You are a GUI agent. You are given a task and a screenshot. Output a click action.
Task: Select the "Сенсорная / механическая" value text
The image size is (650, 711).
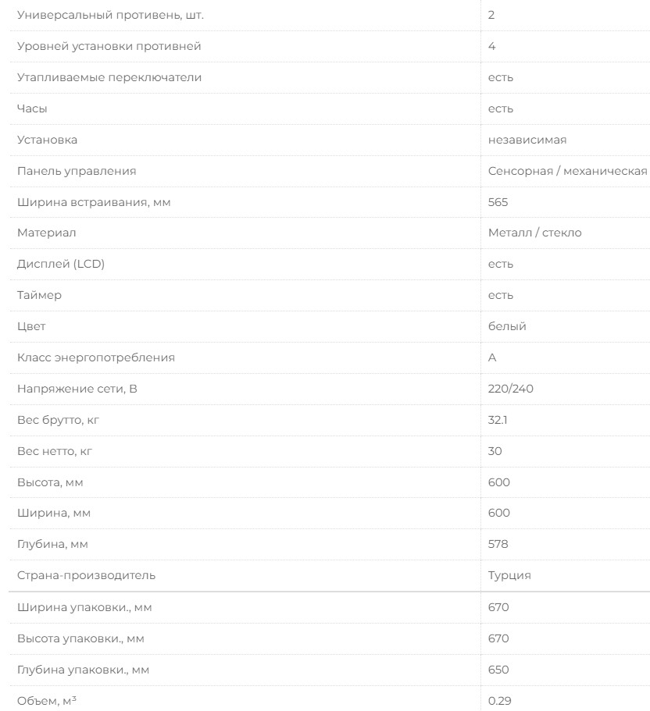point(567,171)
